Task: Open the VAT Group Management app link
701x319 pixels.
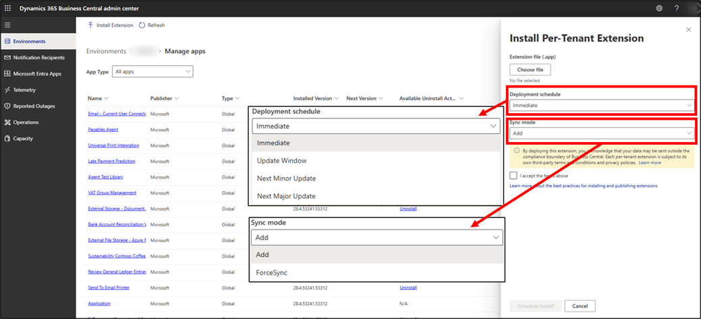Action: click(112, 192)
